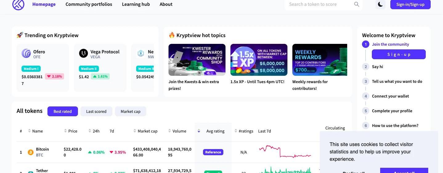Click the Bitcoin name in row 1

[42, 149]
